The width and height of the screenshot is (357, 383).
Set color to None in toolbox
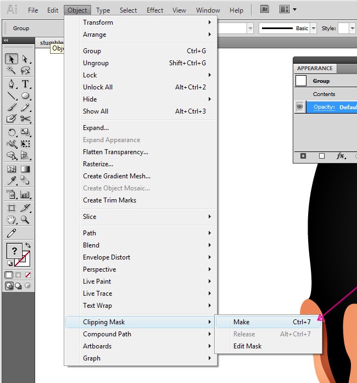click(x=28, y=274)
